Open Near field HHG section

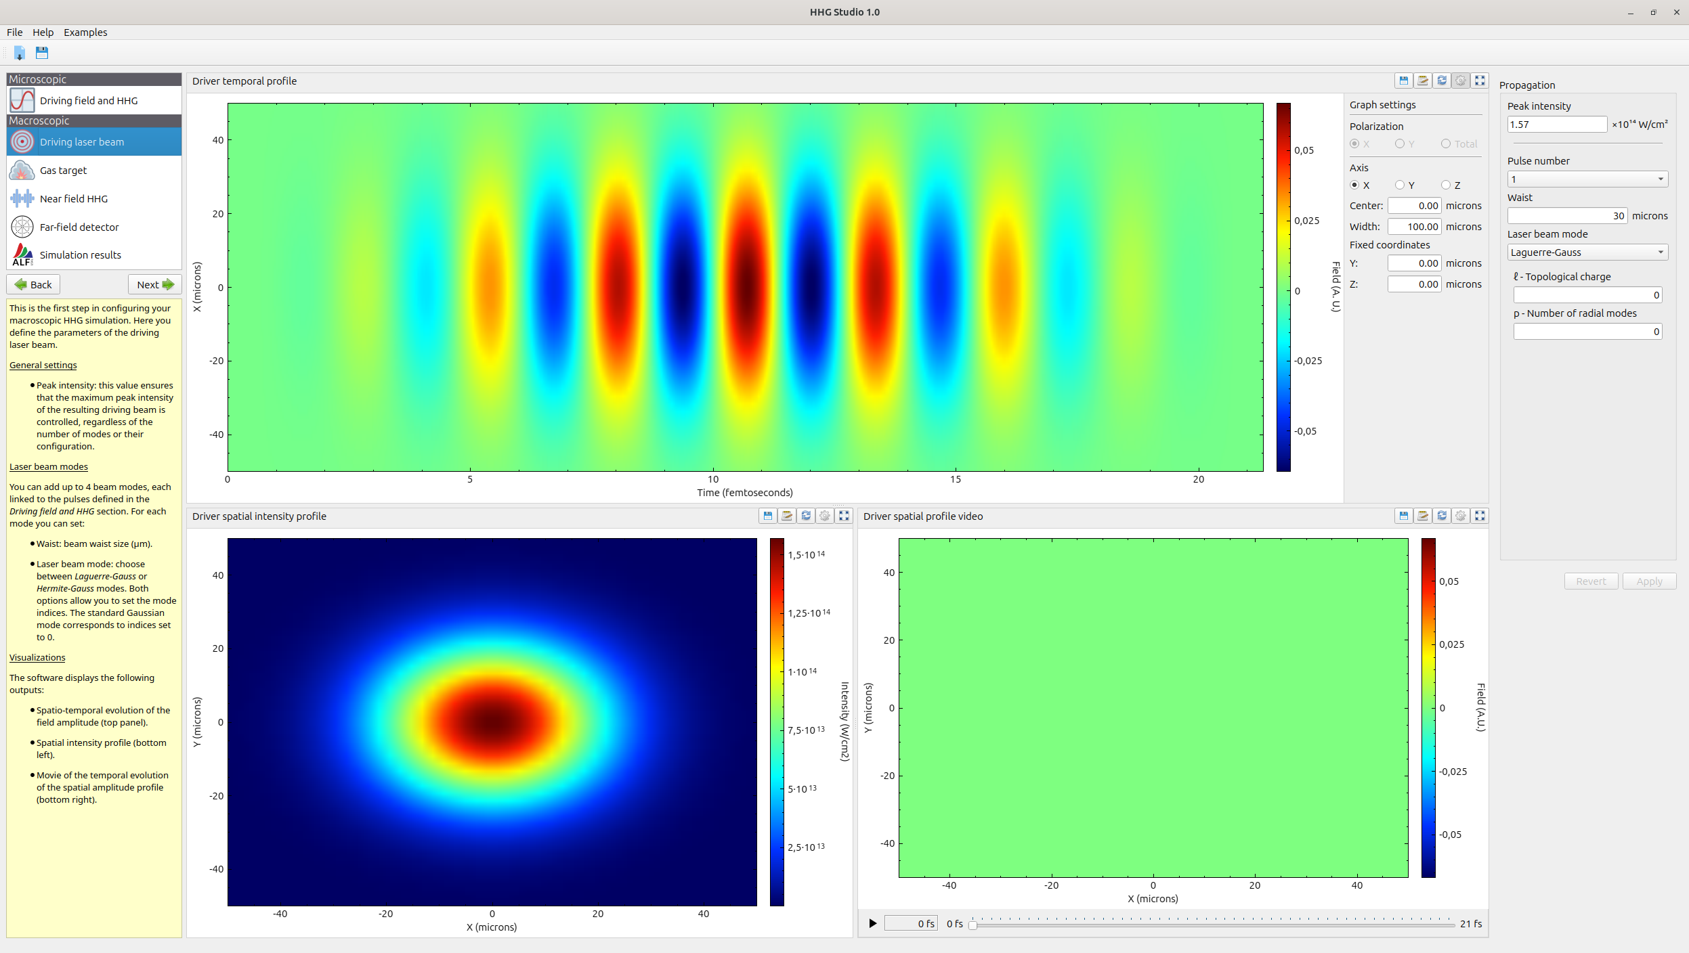73,199
